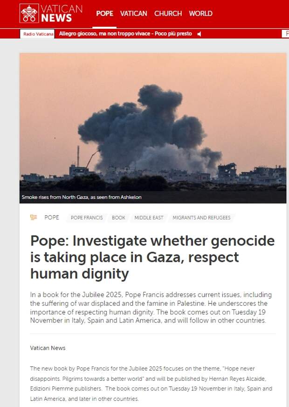
Task: Click the Vatican News crossed-keys logo
Action: (x=29, y=13)
